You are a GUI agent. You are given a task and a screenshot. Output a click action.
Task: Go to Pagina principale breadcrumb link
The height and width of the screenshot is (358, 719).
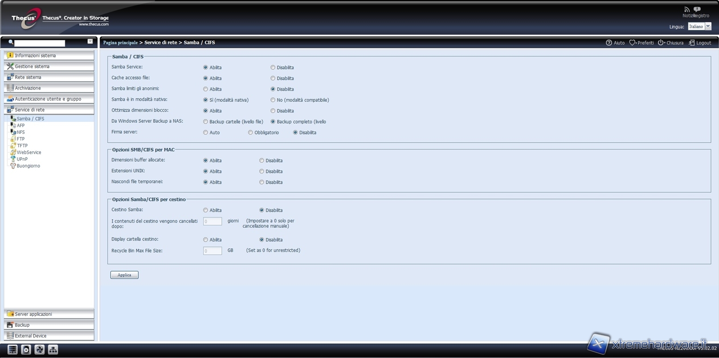120,43
